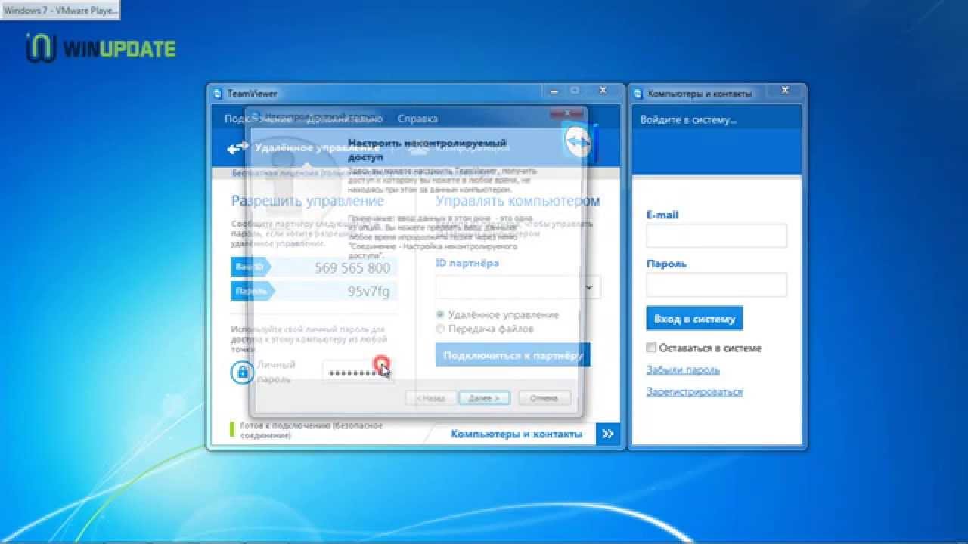The image size is (968, 544).
Task: Click the Готов к подключению status text
Action: pyautogui.click(x=311, y=431)
